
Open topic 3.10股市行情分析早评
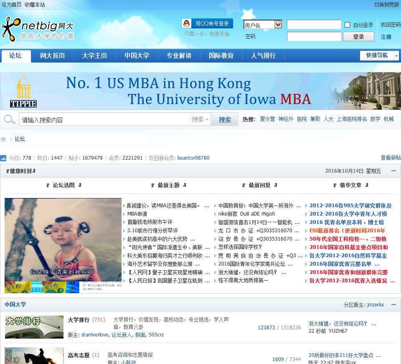click(152, 231)
